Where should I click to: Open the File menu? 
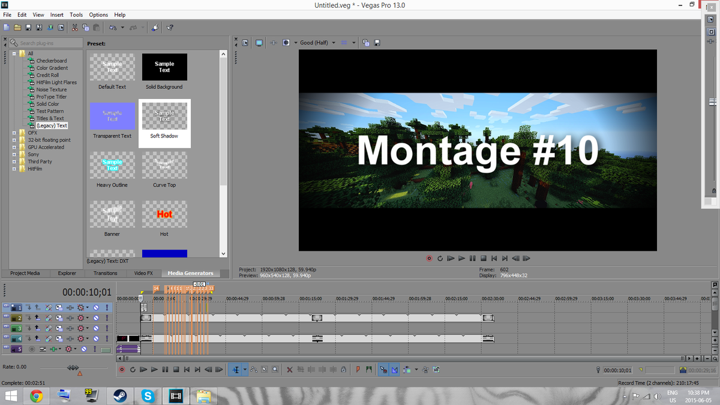coord(7,14)
